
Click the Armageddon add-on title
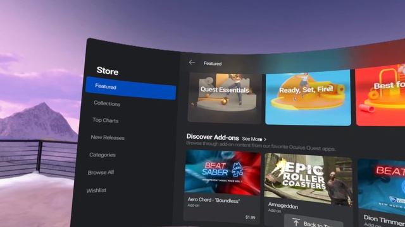(x=283, y=205)
